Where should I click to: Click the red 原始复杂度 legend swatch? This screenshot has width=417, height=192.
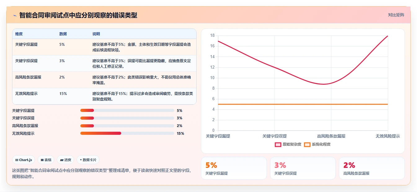coord(278,144)
